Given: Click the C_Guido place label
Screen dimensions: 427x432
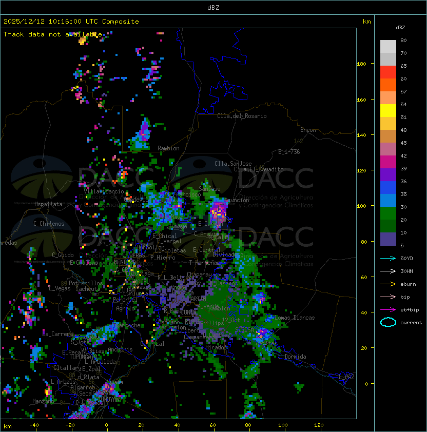Looking at the screenshot, I should pyautogui.click(x=63, y=255).
